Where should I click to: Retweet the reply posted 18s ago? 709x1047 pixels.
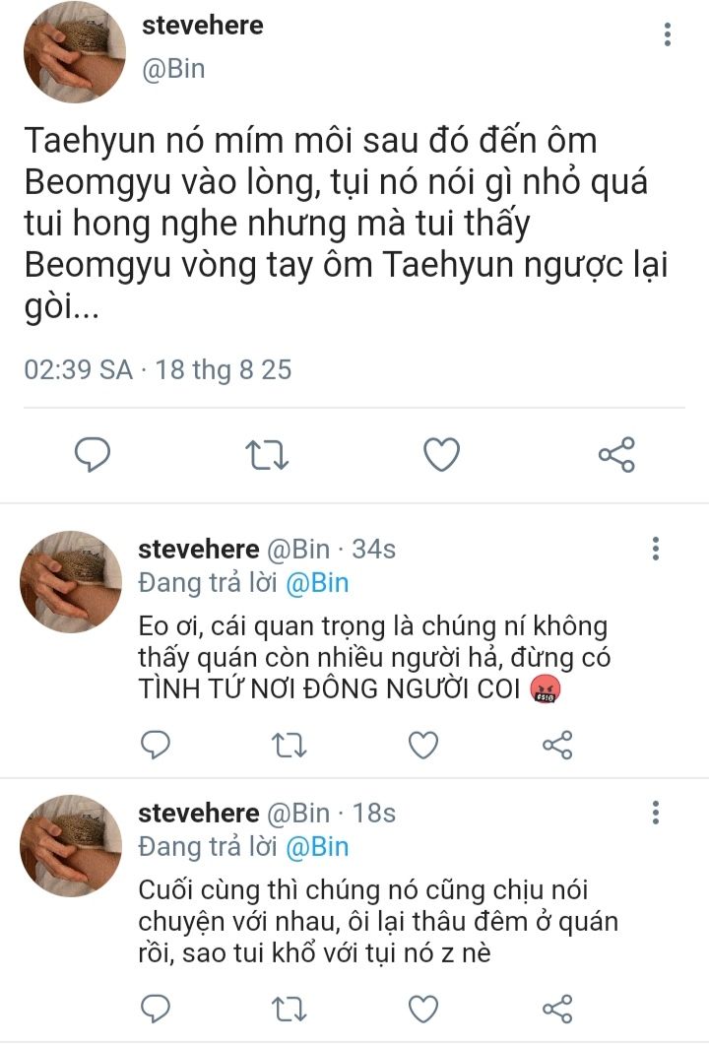tap(290, 1009)
